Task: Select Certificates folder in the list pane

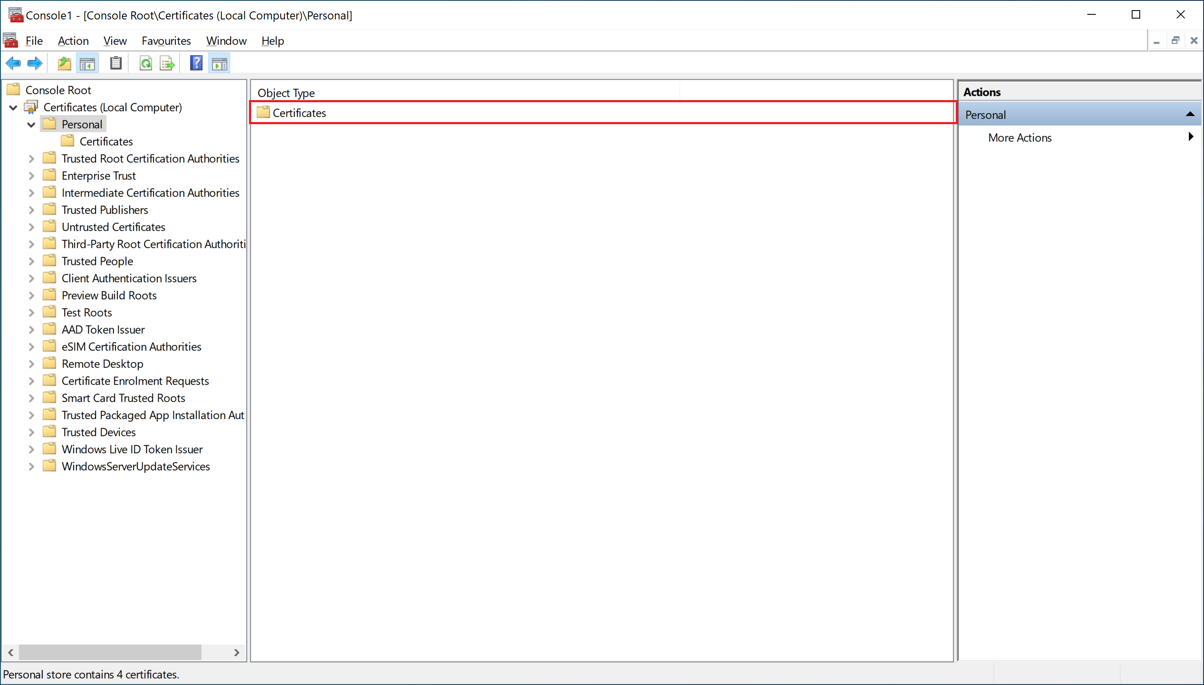Action: (299, 113)
